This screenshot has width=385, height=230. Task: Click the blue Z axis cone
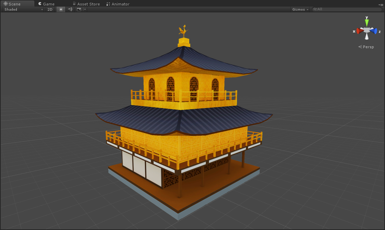(373, 31)
